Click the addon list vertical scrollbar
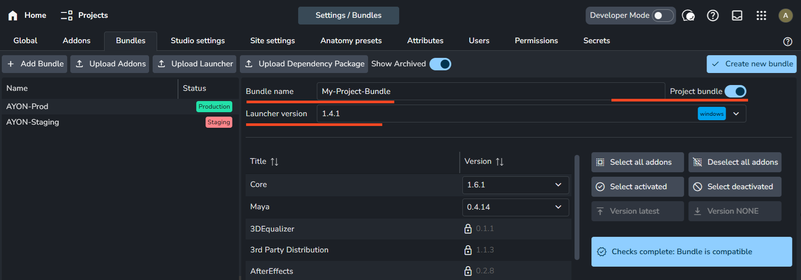The width and height of the screenshot is (801, 280). tap(577, 207)
